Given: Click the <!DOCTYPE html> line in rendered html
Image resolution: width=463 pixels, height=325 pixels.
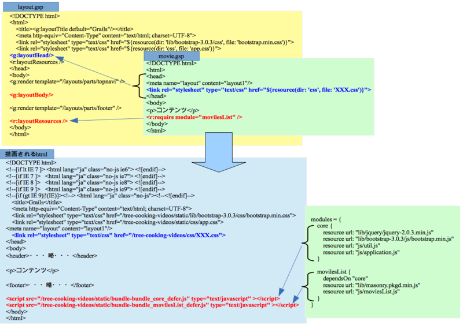Looking at the screenshot, I should (x=31, y=163).
